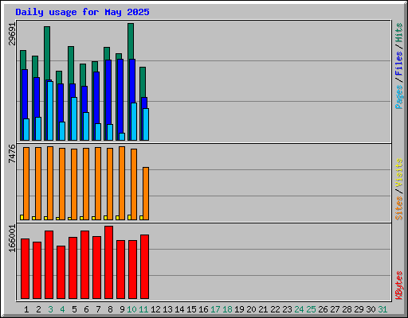Select day label 15 on the axis
The height and width of the screenshot is (318, 408).
point(191,309)
